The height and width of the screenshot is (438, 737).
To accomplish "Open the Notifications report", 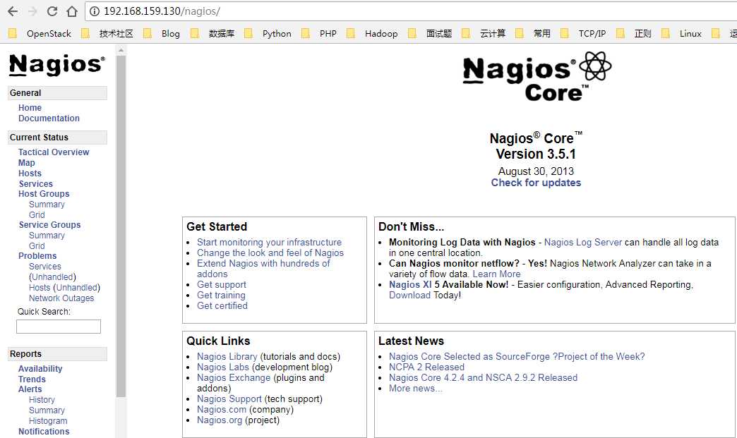I will coord(44,431).
